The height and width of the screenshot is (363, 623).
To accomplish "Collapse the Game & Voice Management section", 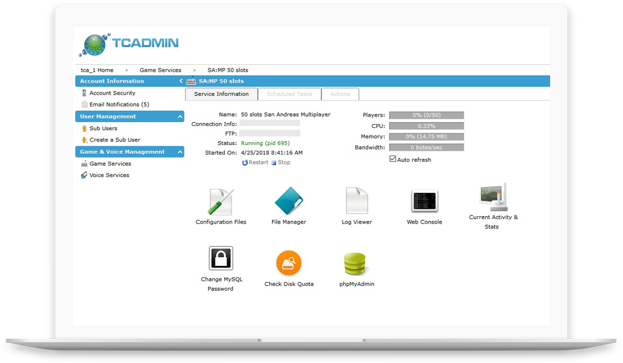I will 180,152.
